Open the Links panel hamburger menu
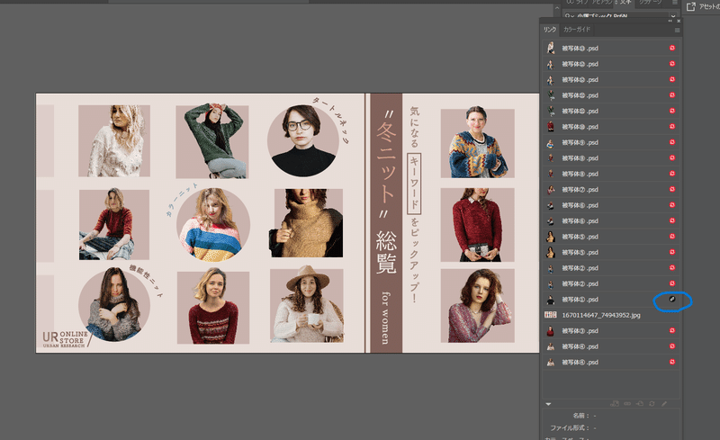Image resolution: width=720 pixels, height=440 pixels. point(677,31)
